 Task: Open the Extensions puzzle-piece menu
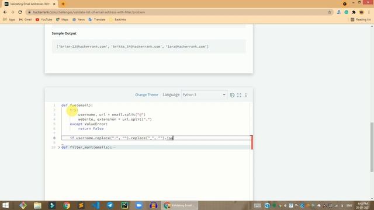pyautogui.click(x=354, y=12)
